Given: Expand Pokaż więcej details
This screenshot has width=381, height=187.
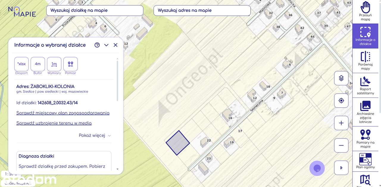Looking at the screenshot, I should coord(95,135).
